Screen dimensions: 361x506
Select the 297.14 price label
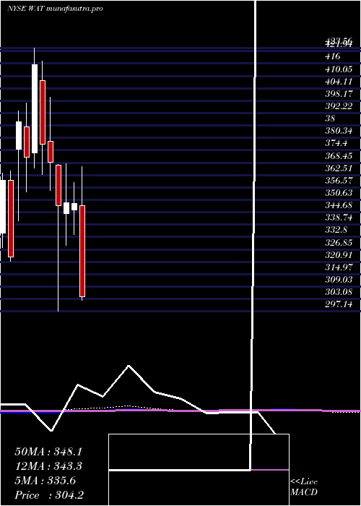coord(339,304)
